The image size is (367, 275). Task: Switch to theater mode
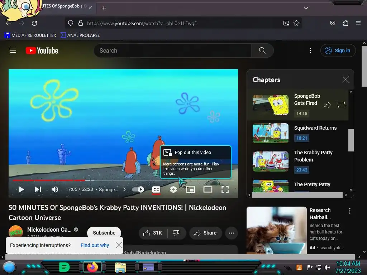point(208,189)
